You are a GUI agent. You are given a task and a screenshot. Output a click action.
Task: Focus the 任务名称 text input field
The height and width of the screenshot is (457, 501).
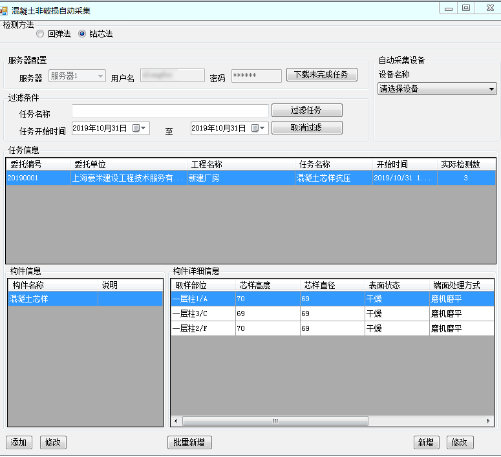[170, 111]
